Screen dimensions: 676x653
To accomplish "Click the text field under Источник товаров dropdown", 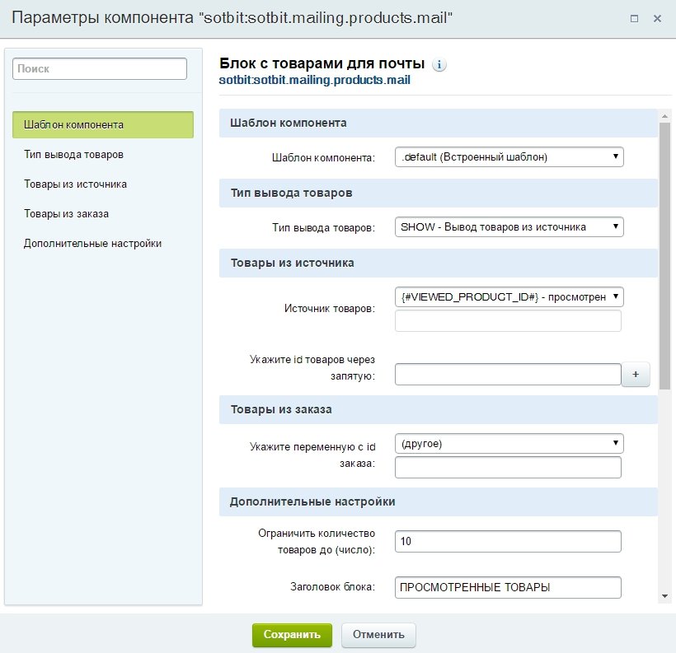I will click(x=508, y=321).
